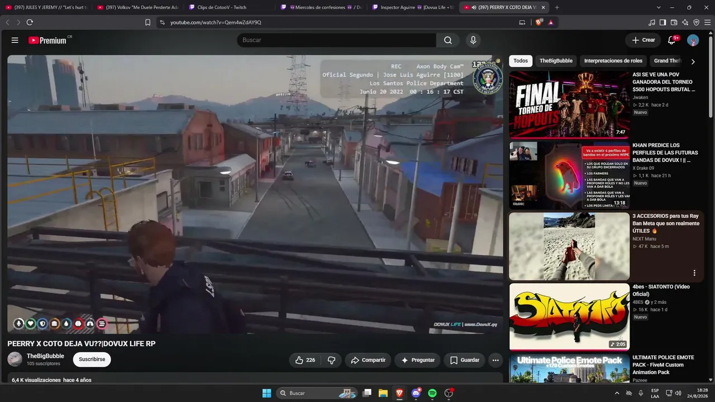Open File Explorer from the taskbar
The image size is (715, 402).
tap(383, 393)
